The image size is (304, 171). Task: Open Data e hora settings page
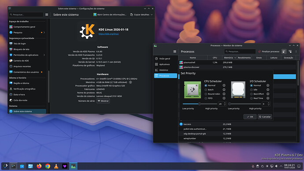(27, 95)
